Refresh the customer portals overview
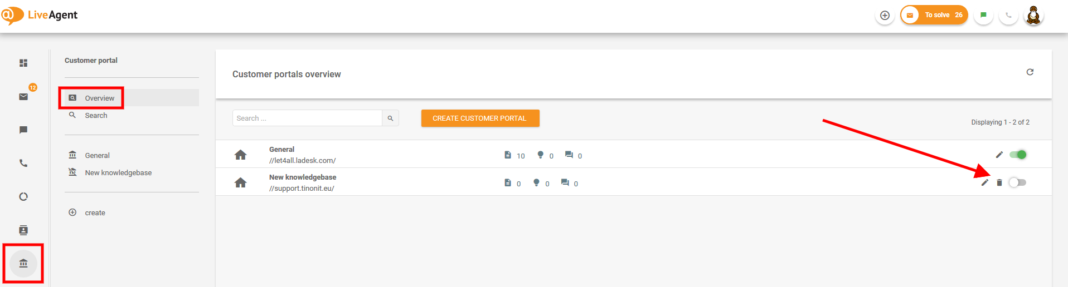1068x287 pixels. (1030, 72)
